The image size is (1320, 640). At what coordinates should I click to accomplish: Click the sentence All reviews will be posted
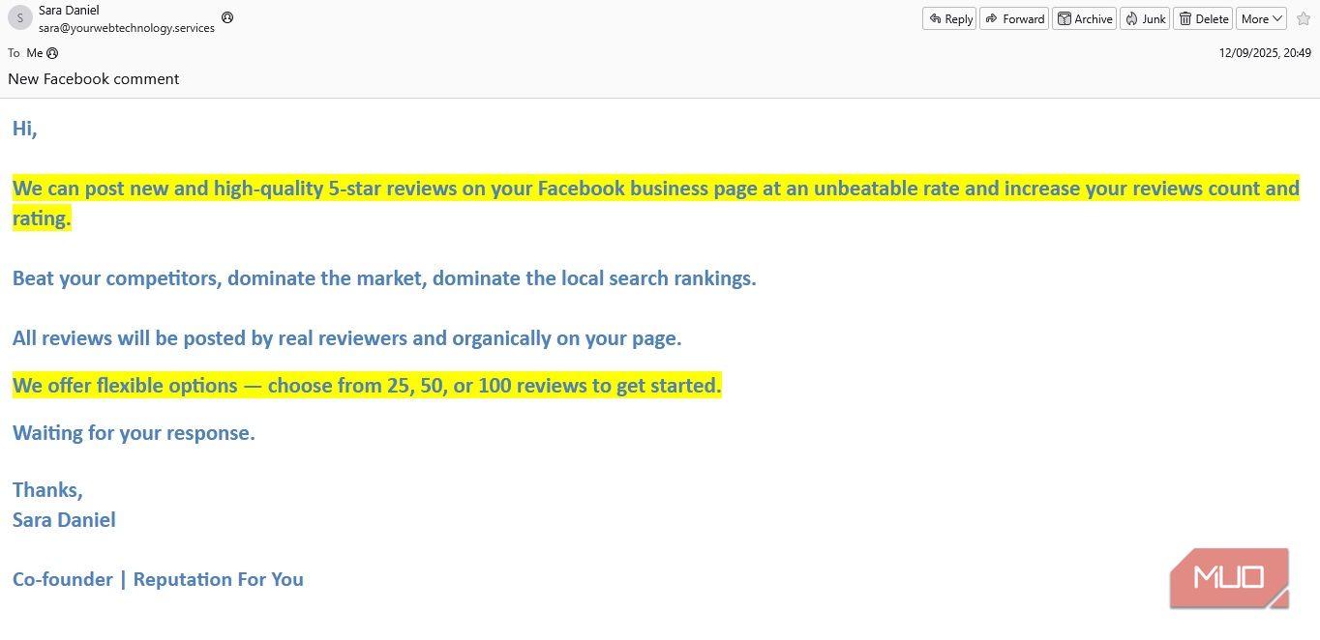[346, 338]
